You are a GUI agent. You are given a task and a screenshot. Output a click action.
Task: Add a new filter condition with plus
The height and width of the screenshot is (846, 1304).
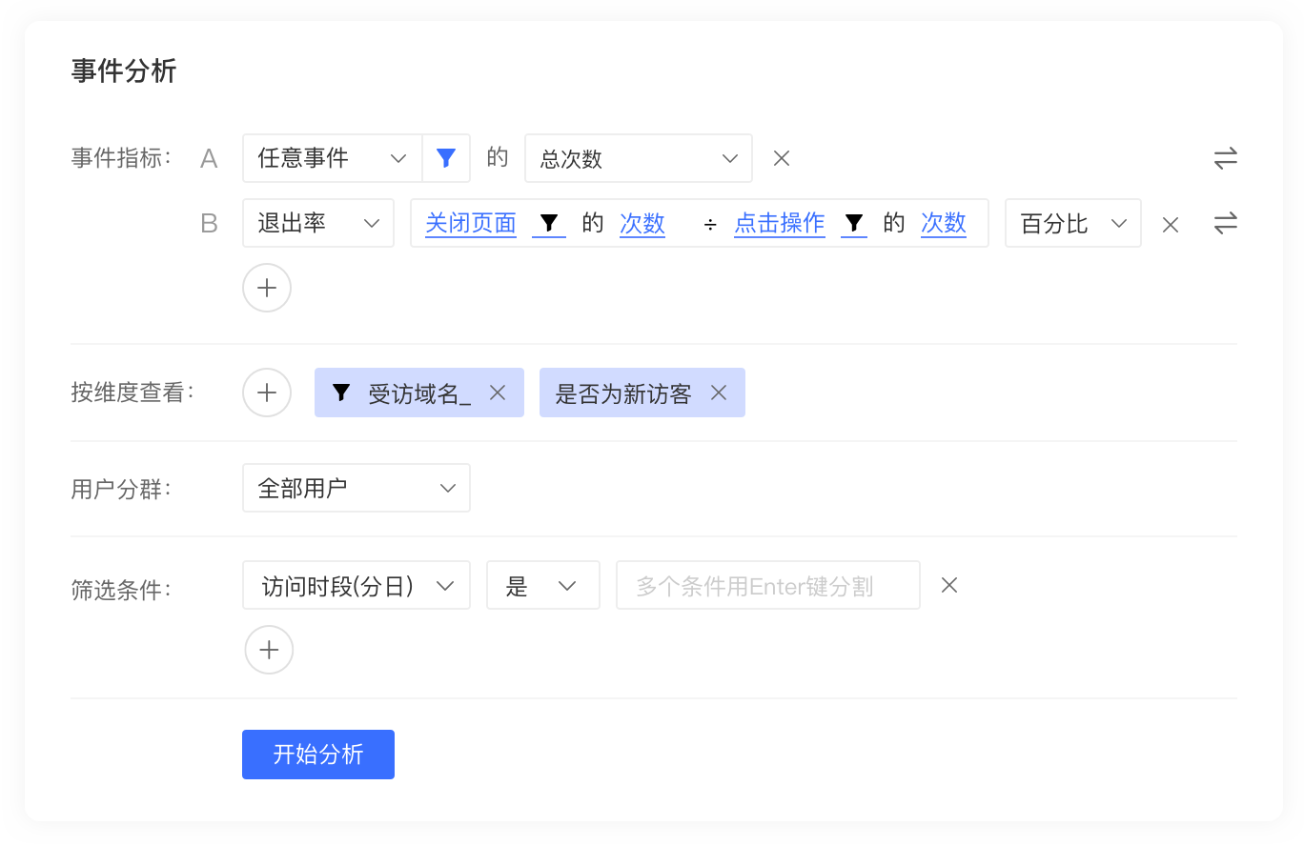[x=269, y=650]
